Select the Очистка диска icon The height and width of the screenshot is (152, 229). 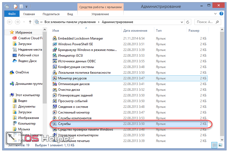tap(55, 90)
